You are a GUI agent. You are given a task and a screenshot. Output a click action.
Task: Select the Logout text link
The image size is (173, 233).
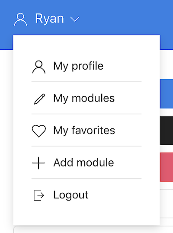[71, 195]
